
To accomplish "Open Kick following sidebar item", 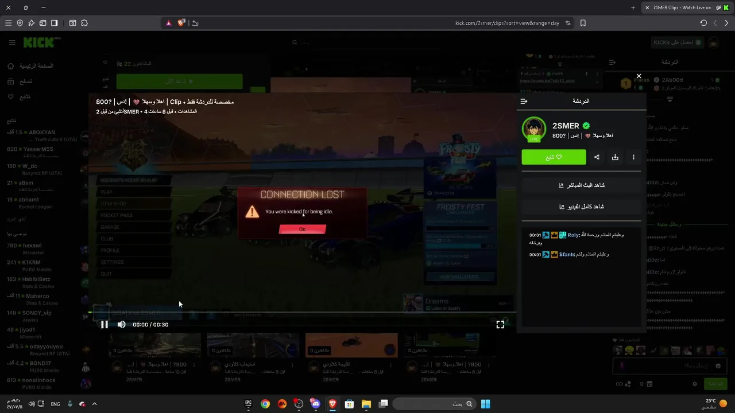I will pos(19,97).
